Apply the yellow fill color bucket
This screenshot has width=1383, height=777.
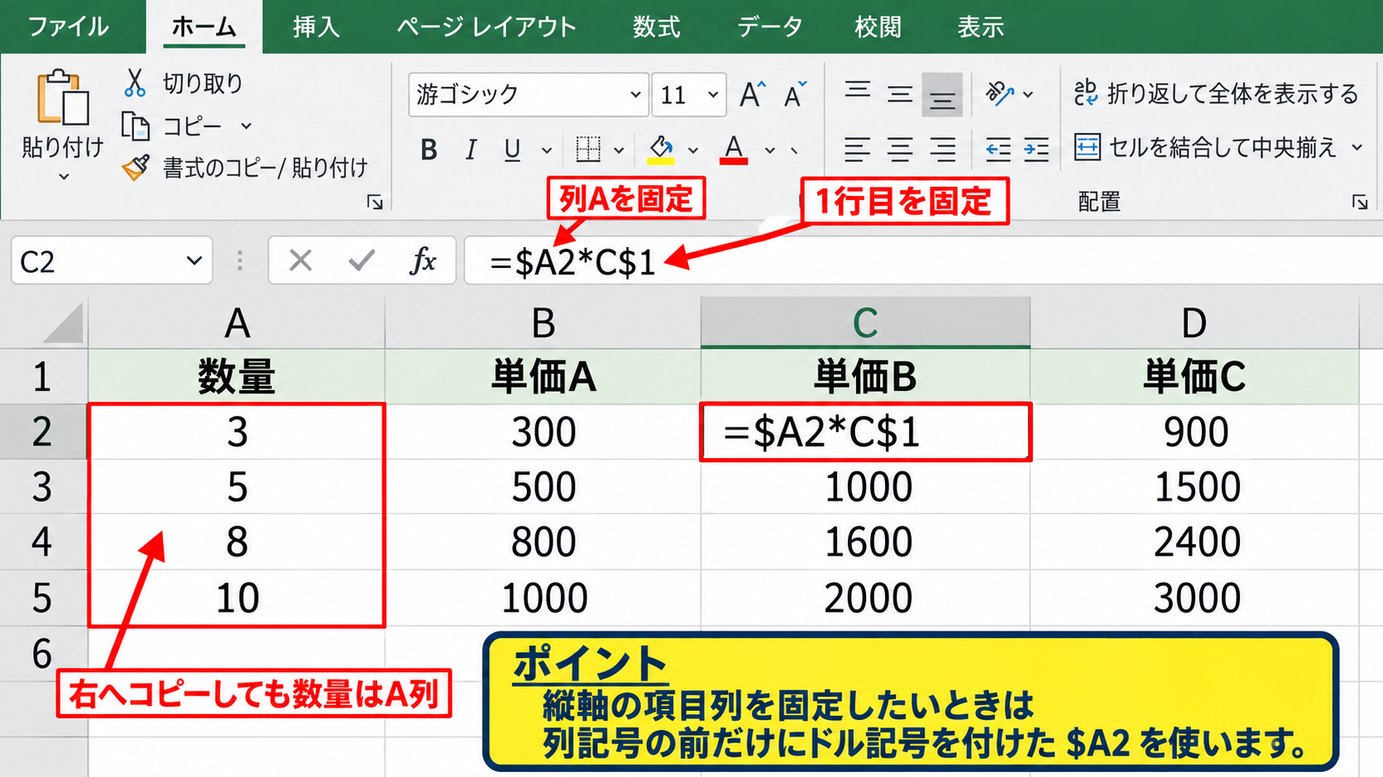[x=661, y=150]
